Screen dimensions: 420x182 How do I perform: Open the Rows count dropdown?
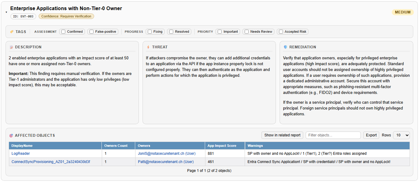[x=401, y=135]
